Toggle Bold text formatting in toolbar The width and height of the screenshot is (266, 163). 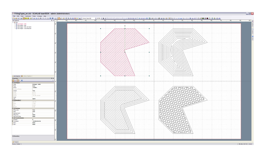(103, 19)
